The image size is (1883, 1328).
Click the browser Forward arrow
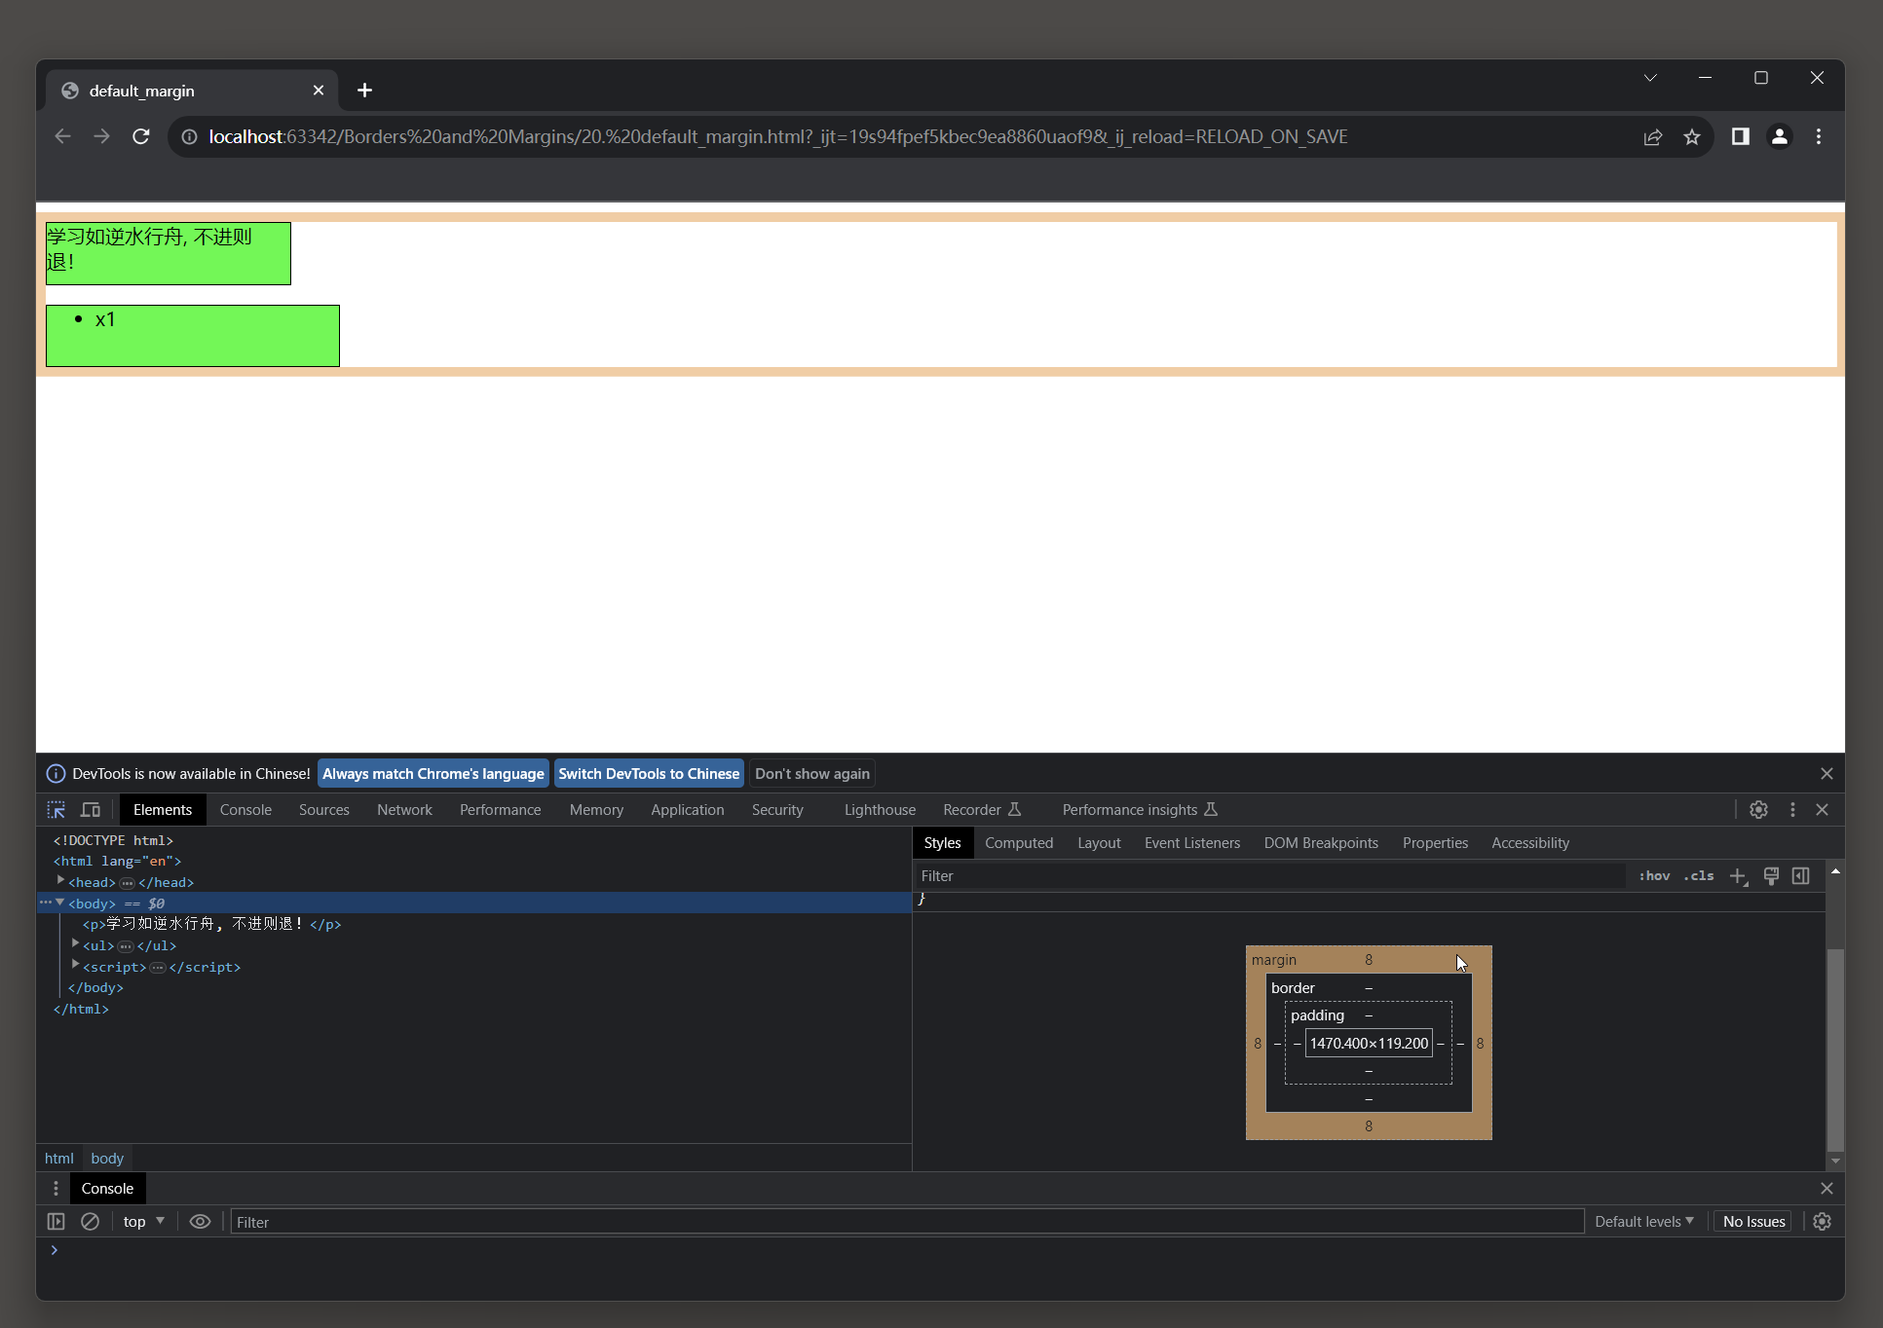click(102, 136)
